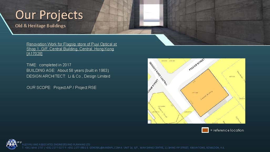Click the OUR SCOPE Project AP text
The image size is (270, 152).
click(x=62, y=88)
